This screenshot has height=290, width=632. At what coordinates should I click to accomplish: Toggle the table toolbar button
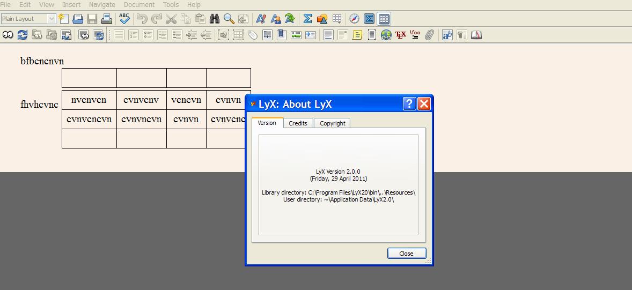[384, 19]
